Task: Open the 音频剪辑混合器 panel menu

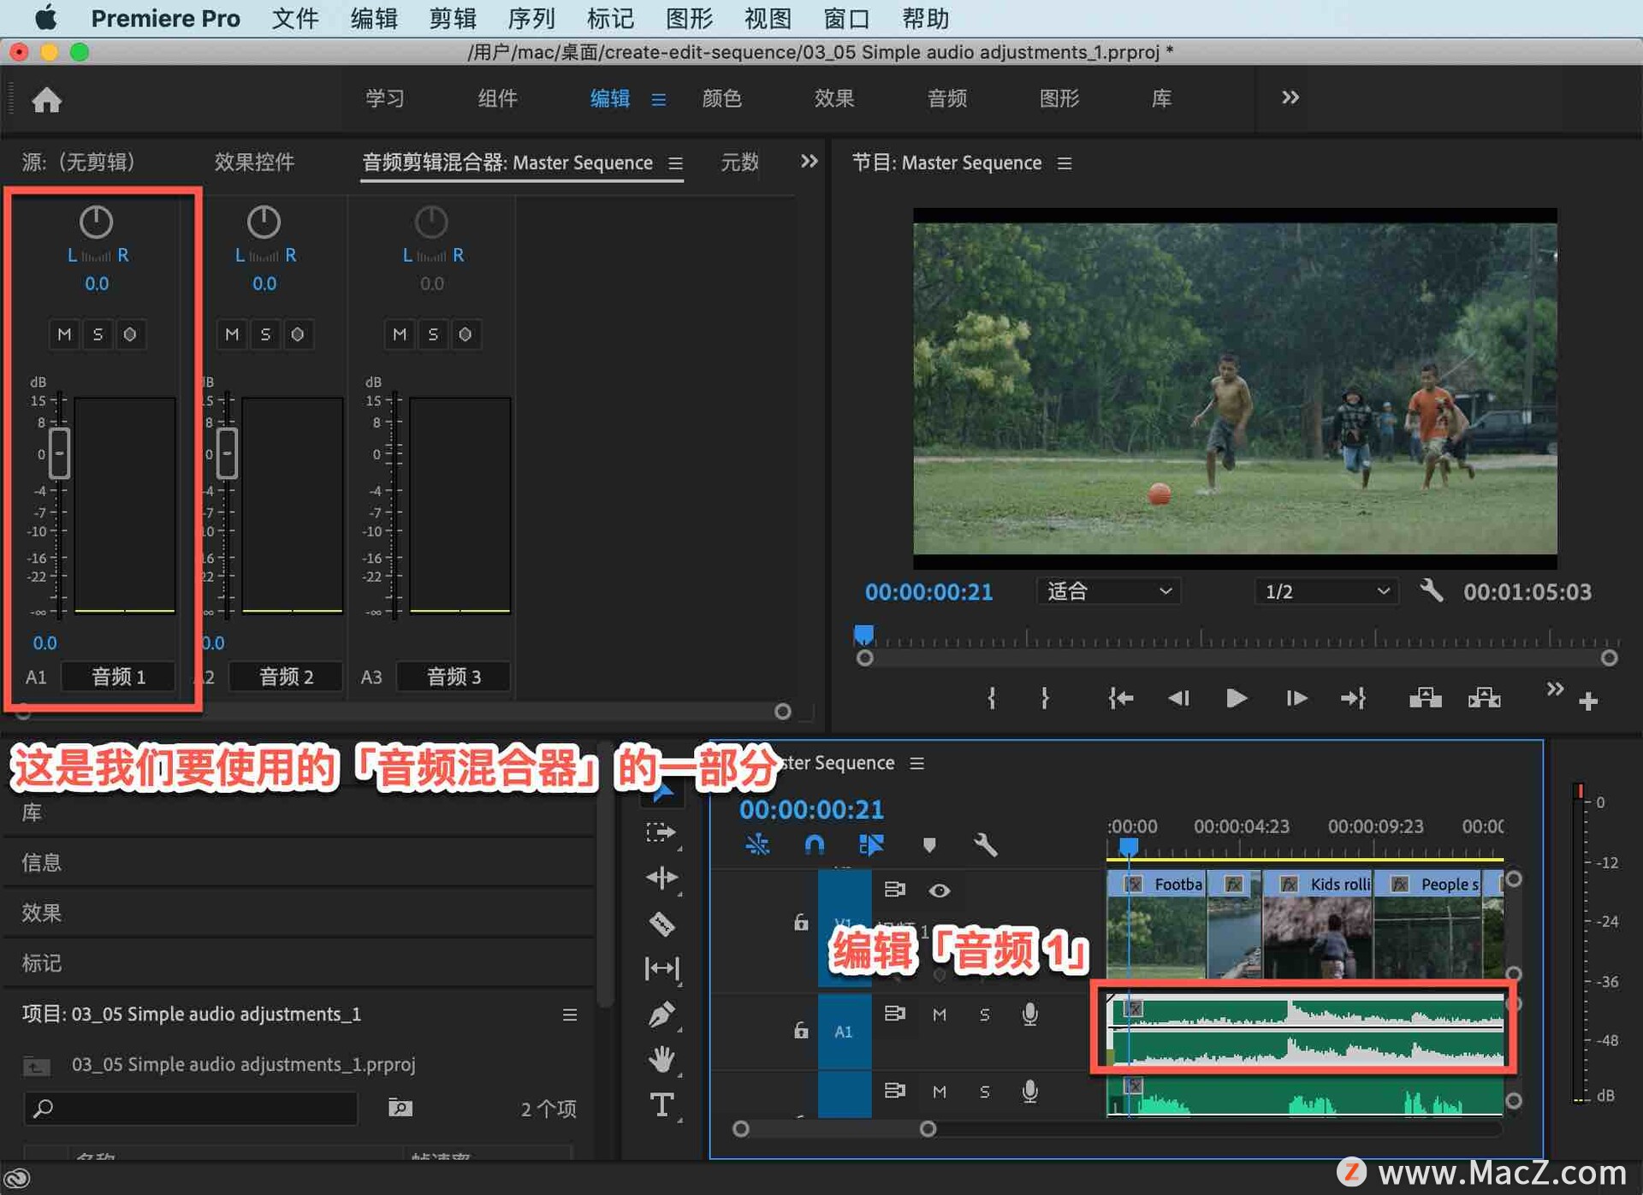Action: click(x=675, y=163)
